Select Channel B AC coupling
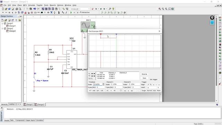222x125 pixels. coord(125,91)
